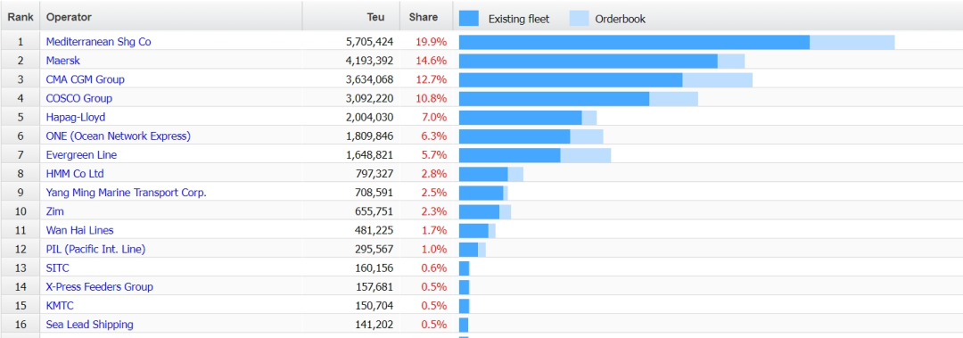Click the Hapag-Lloyd link

tap(76, 117)
